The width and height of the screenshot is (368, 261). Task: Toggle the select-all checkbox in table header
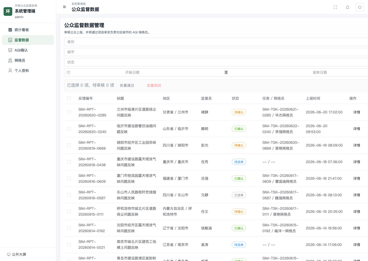[x=69, y=98]
